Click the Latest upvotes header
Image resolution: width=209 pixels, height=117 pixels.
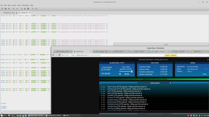click(x=155, y=83)
